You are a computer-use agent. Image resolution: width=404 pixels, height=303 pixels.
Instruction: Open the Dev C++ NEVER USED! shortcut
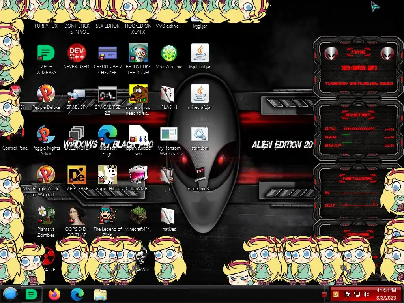click(x=77, y=53)
